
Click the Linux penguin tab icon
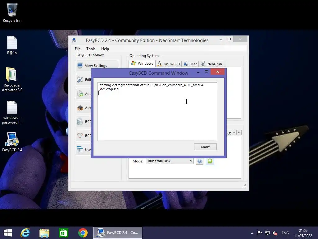tap(159, 64)
